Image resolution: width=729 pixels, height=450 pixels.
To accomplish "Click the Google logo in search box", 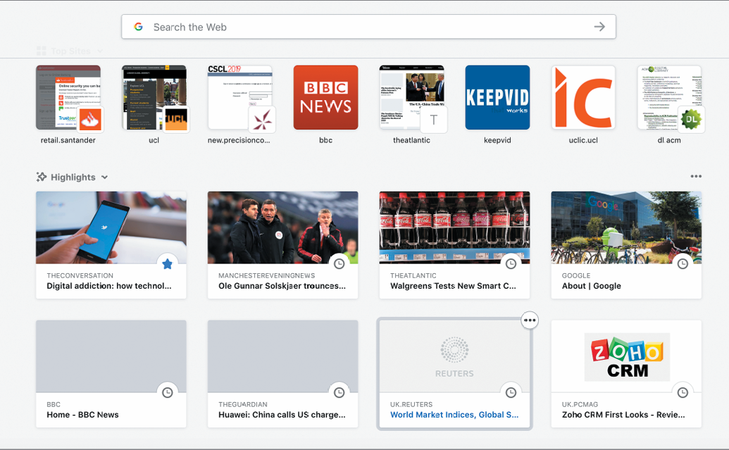I will tap(138, 27).
